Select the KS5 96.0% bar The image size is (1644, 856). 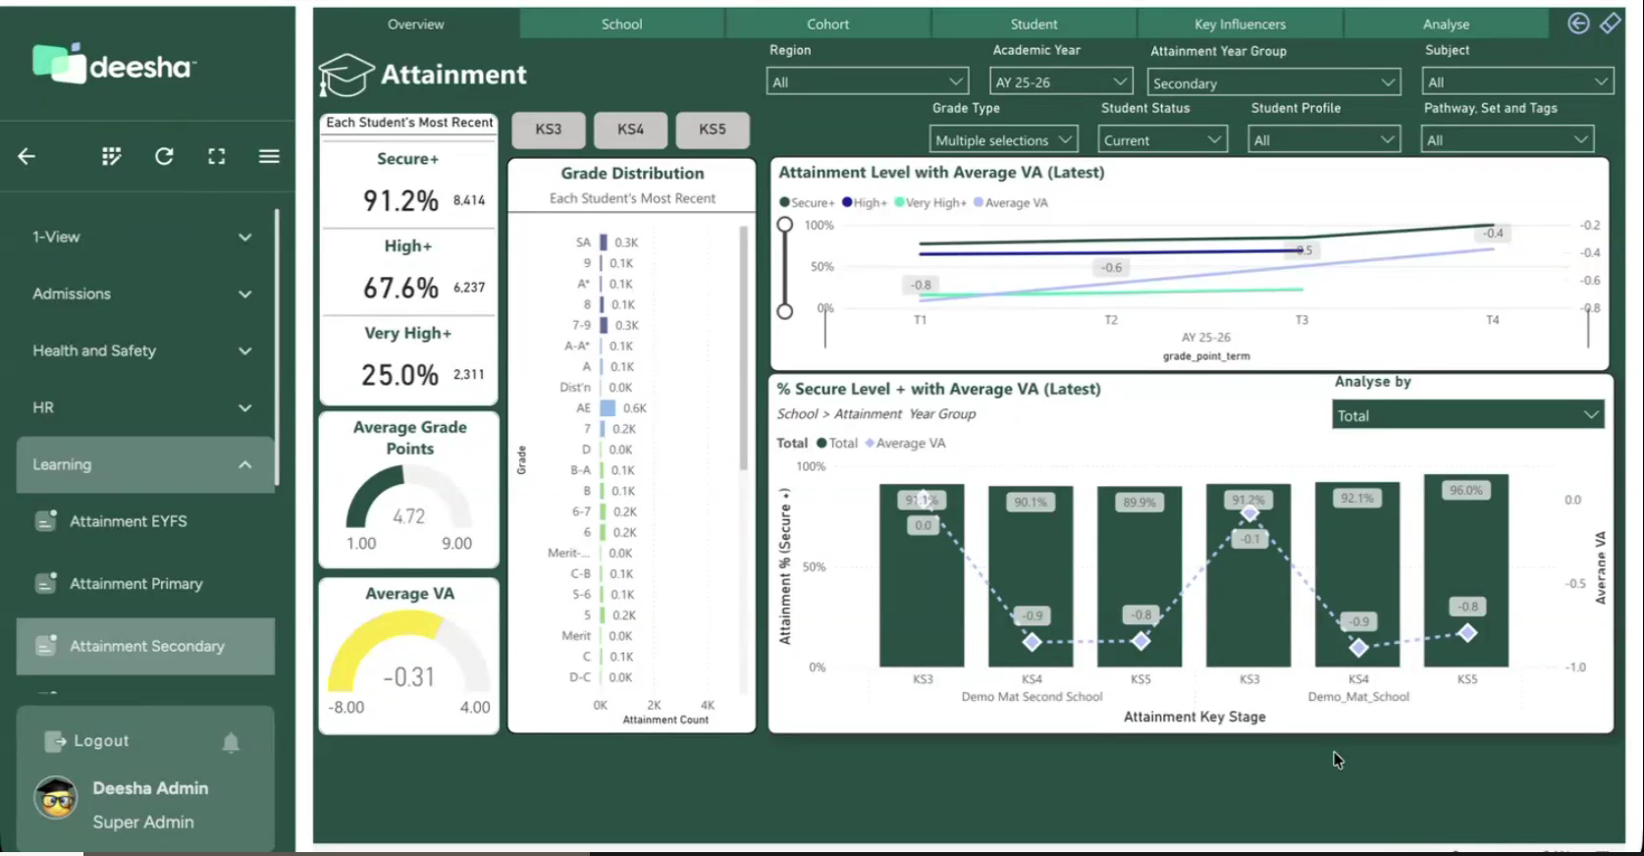coord(1466,571)
